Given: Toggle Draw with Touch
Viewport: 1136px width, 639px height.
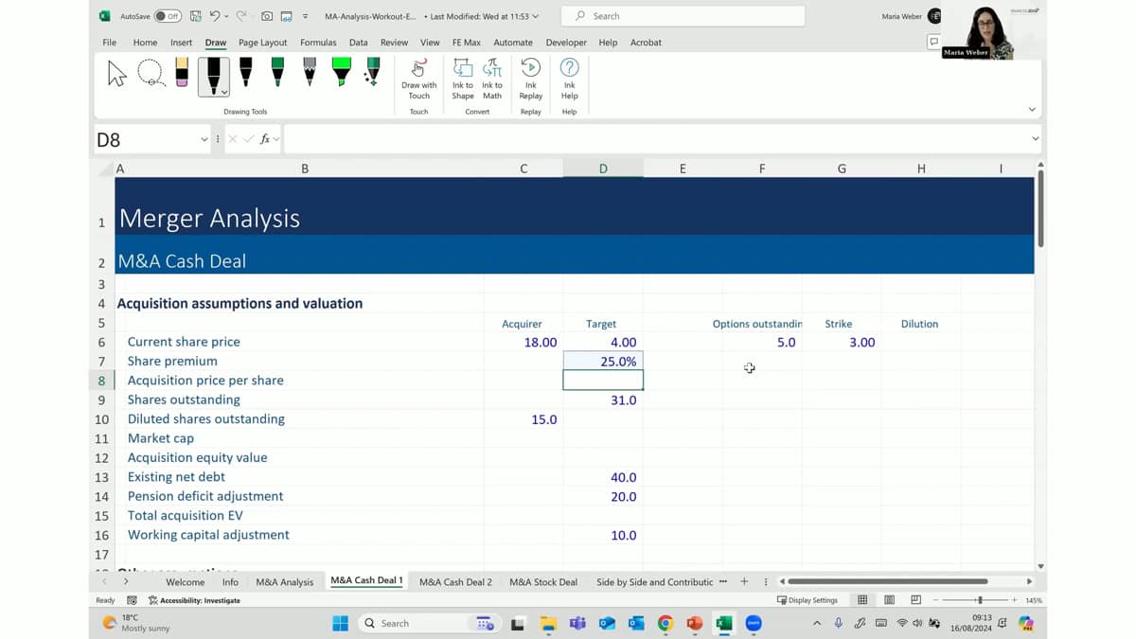Looking at the screenshot, I should (x=418, y=80).
